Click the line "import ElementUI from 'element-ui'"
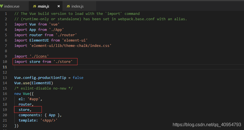 pyautogui.click(x=51, y=40)
